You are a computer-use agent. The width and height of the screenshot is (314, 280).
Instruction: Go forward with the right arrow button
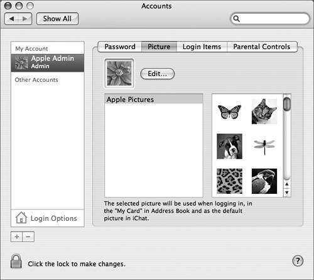pyautogui.click(x=25, y=19)
